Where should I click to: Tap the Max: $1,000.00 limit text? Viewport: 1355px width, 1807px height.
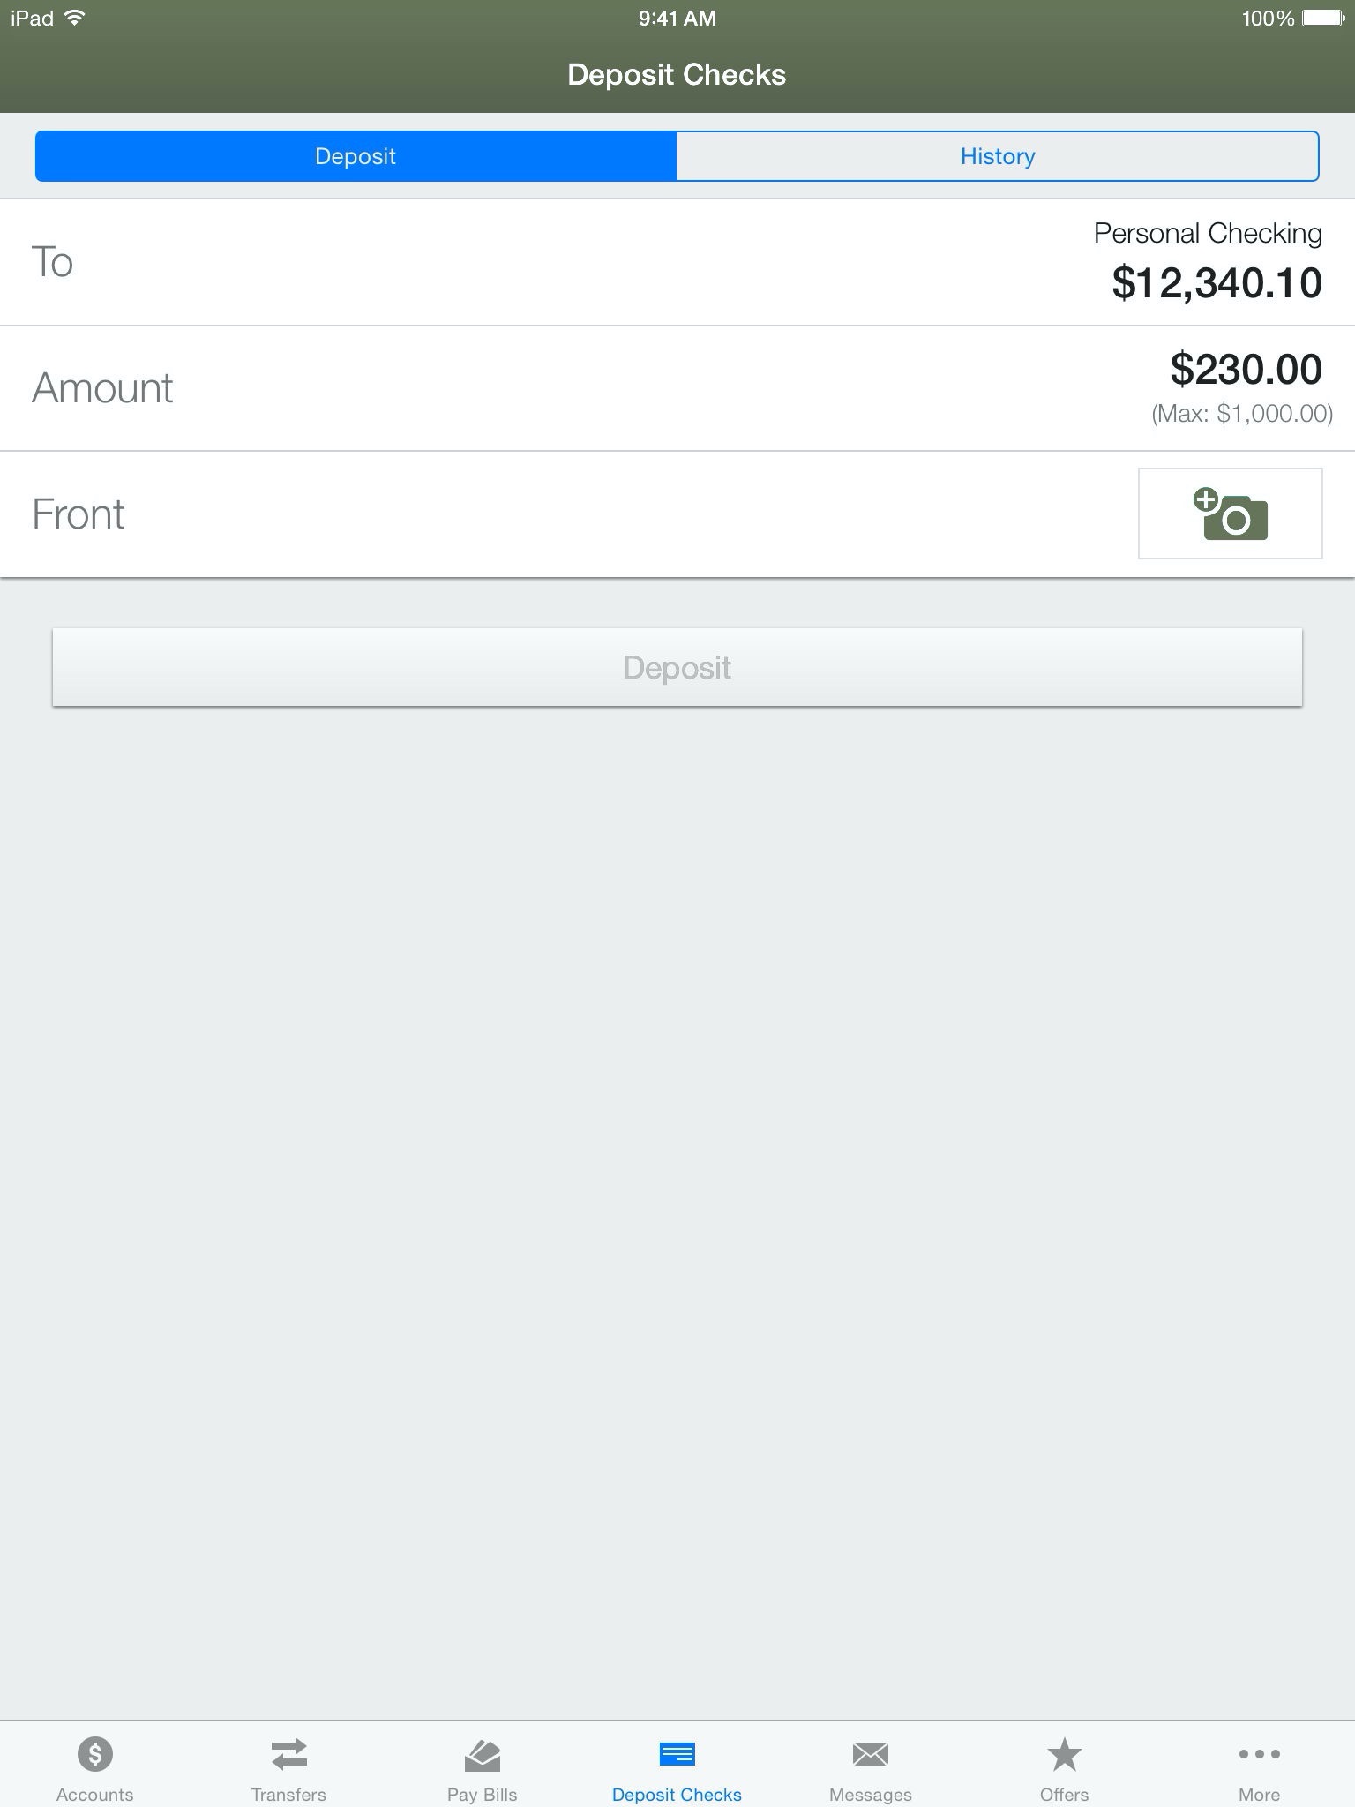[1241, 414]
